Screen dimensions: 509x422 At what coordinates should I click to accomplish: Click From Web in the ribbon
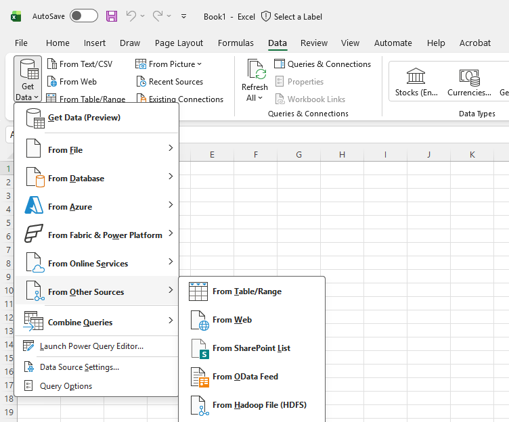point(72,81)
